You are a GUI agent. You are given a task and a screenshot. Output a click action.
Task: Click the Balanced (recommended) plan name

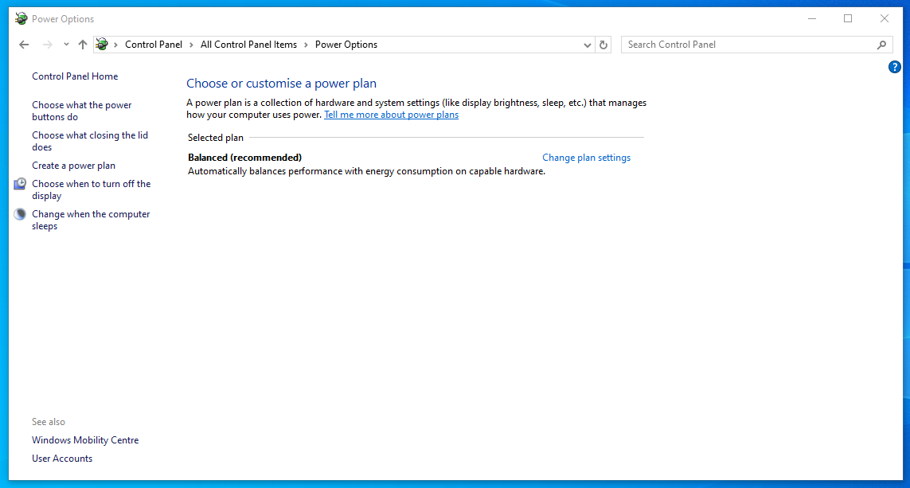tap(245, 158)
